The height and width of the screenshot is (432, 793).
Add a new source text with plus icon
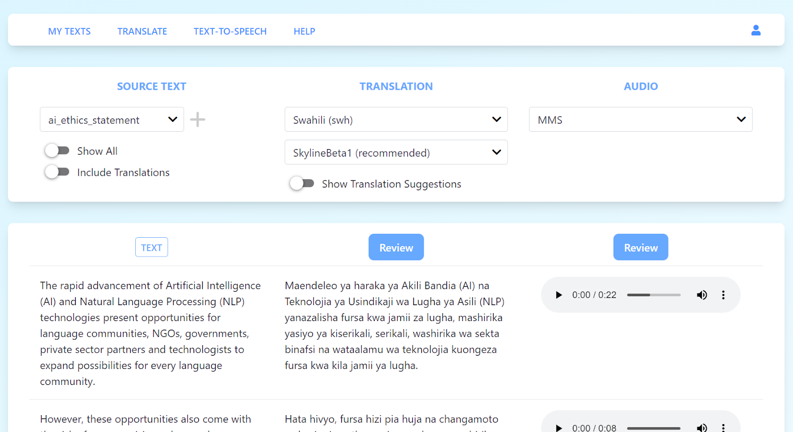pos(197,119)
